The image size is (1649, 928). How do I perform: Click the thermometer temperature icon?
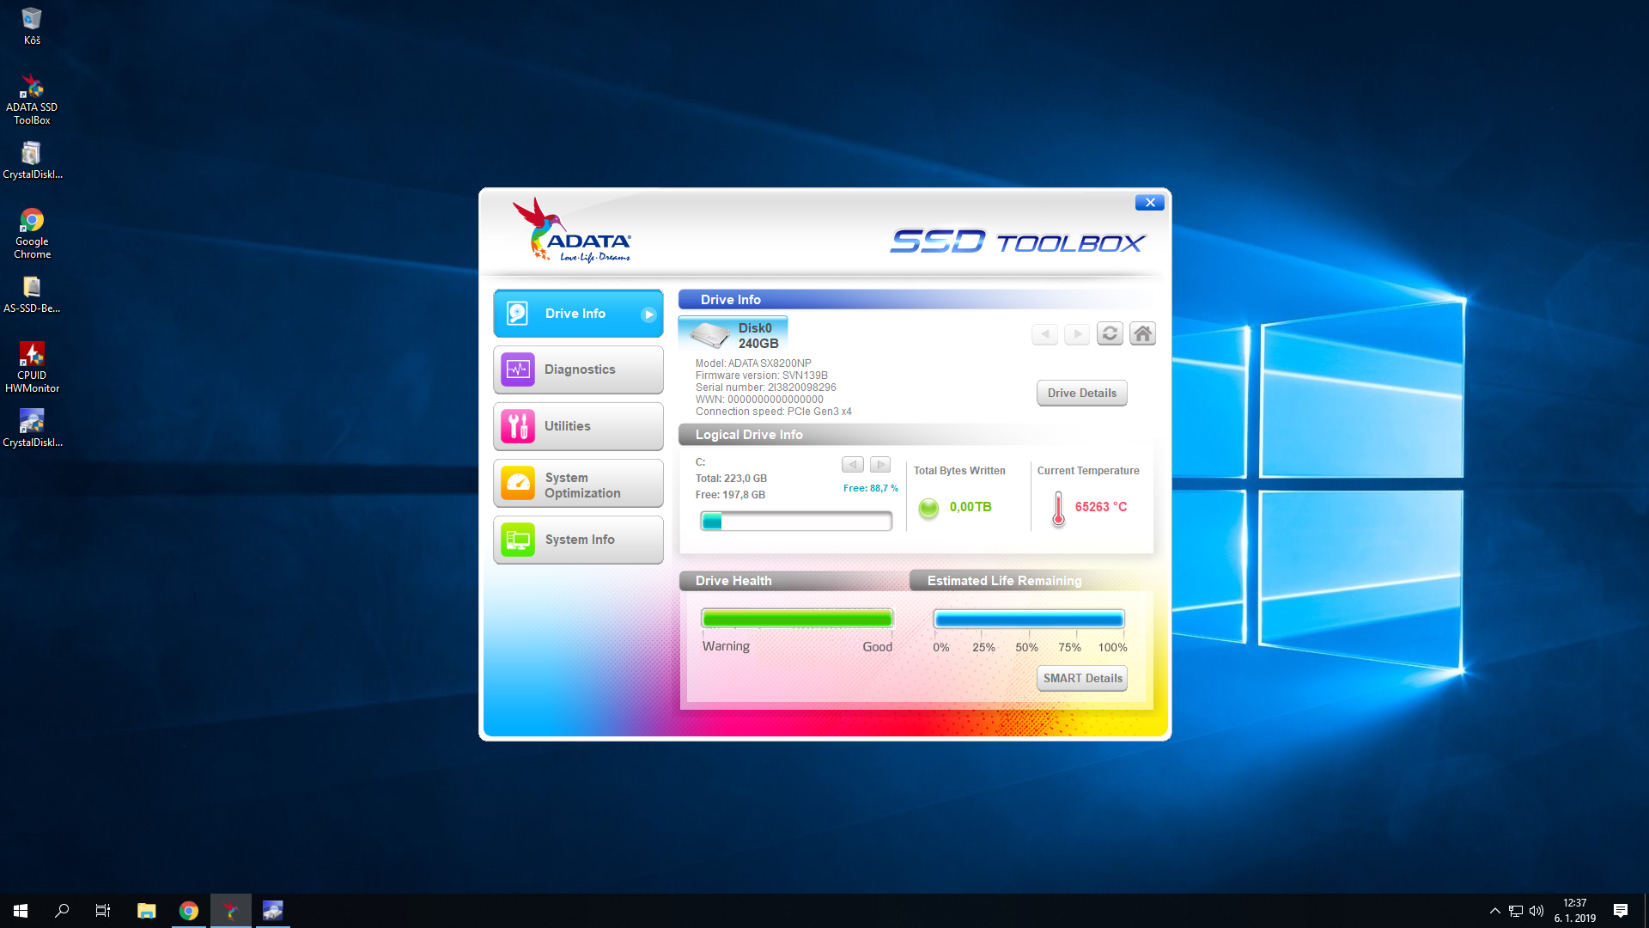click(1058, 509)
